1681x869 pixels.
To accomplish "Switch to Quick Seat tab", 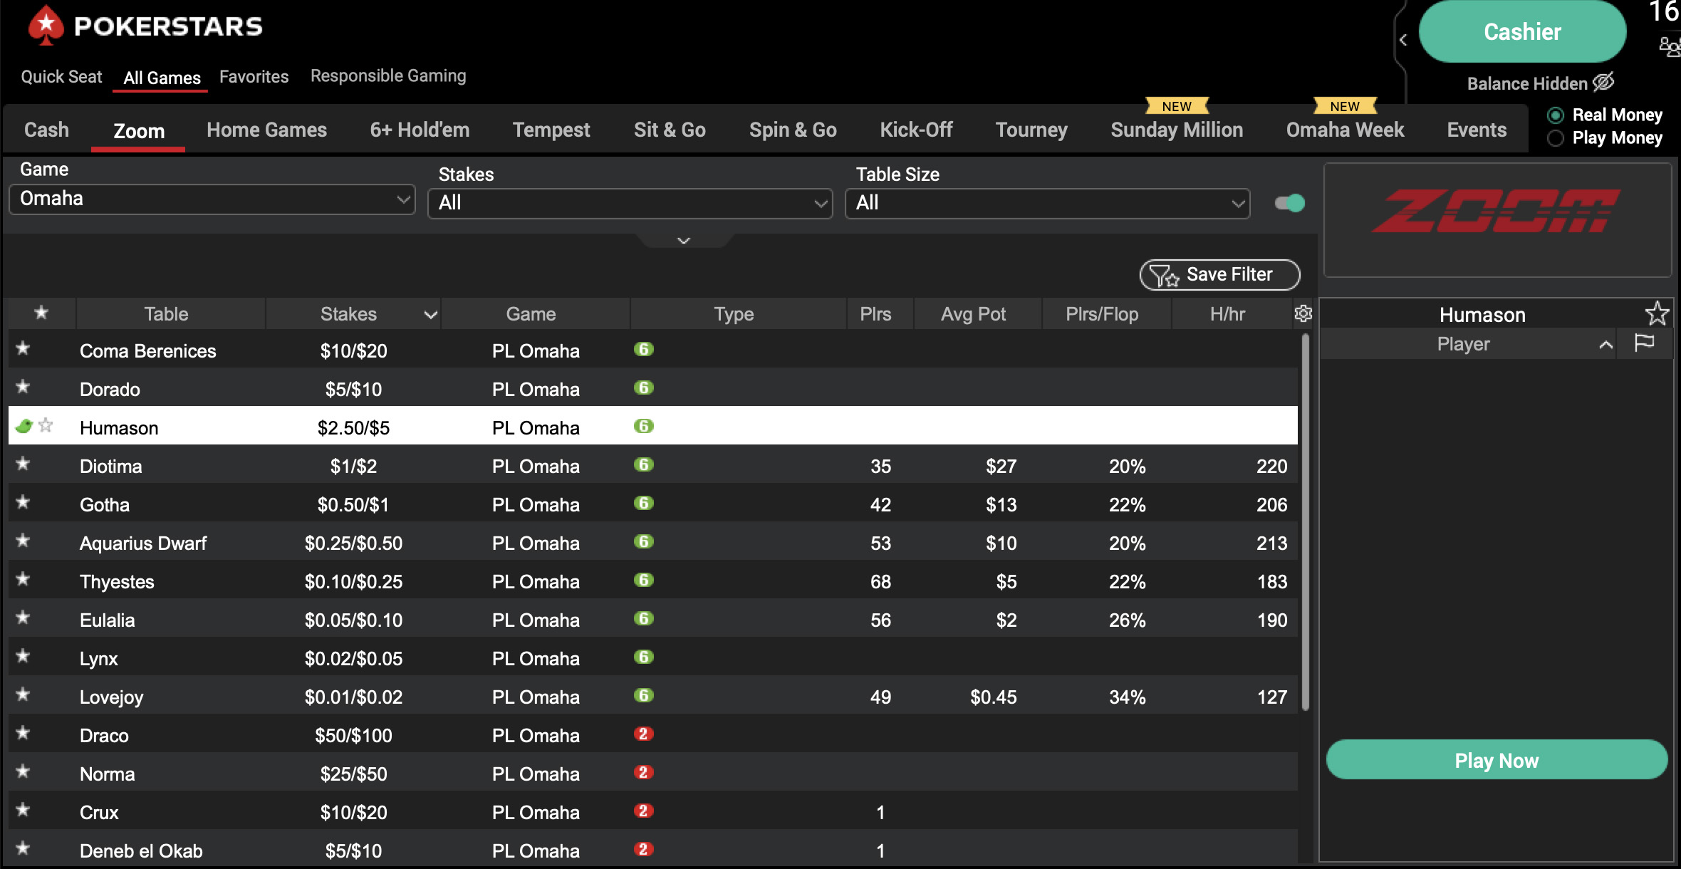I will pos(61,77).
